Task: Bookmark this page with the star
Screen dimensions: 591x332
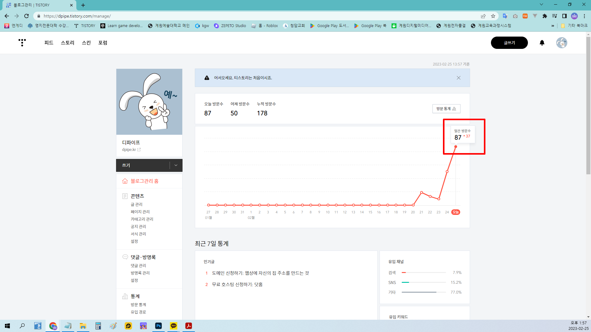Action: click(493, 16)
